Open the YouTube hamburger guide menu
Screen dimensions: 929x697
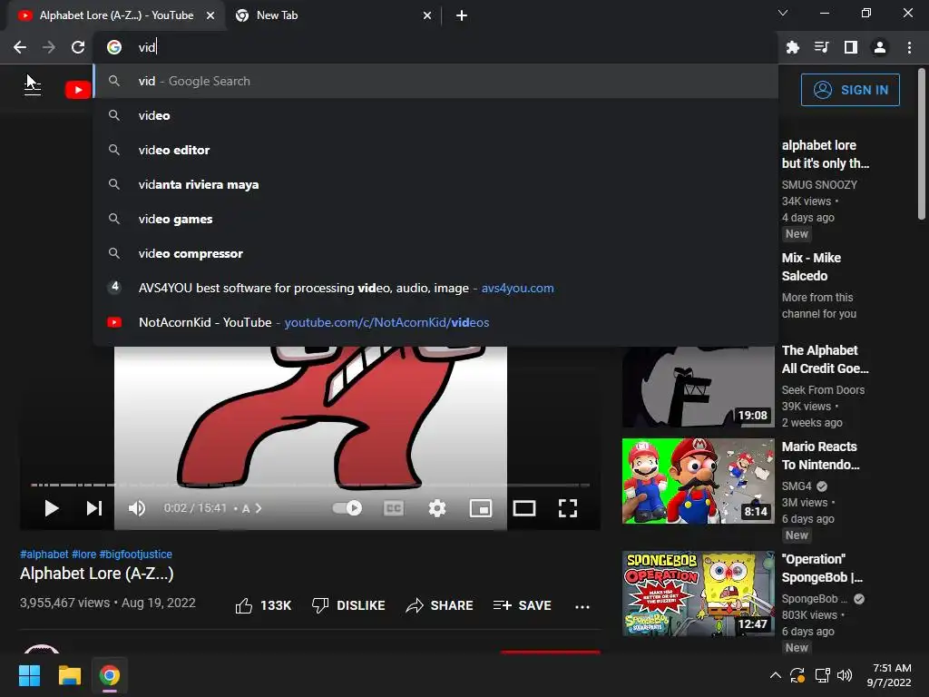pos(33,89)
